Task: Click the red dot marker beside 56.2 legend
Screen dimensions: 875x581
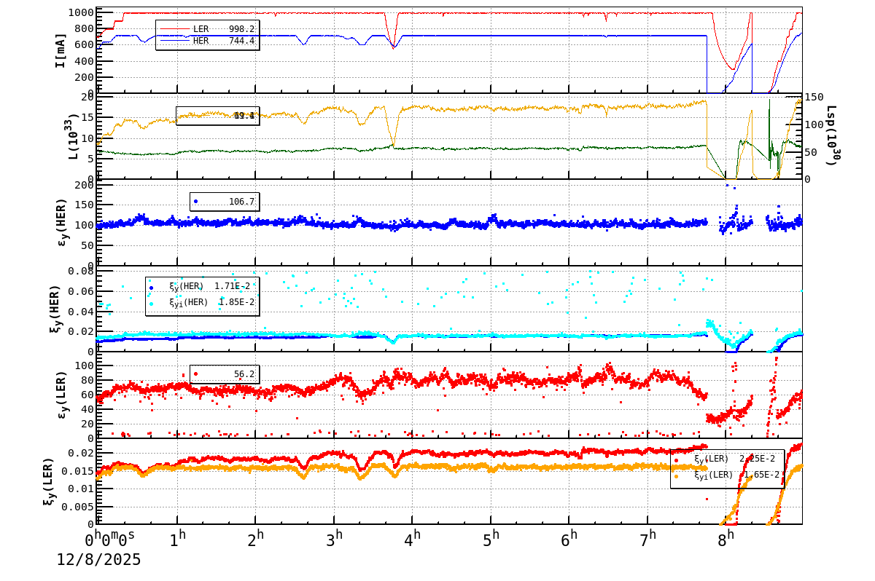Action: coord(195,374)
